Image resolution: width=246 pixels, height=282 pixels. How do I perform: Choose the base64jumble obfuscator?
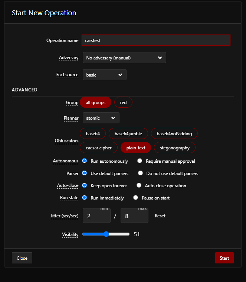(x=128, y=133)
